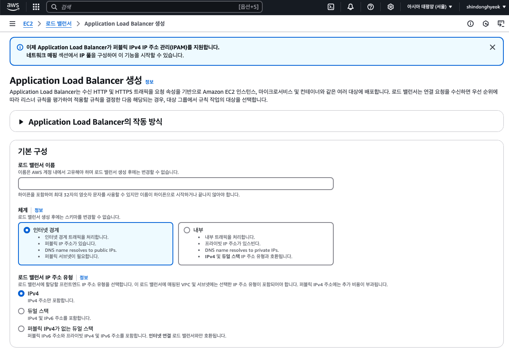Toggle the hamburger side navigation icon
The image size is (509, 354).
pyautogui.click(x=12, y=24)
